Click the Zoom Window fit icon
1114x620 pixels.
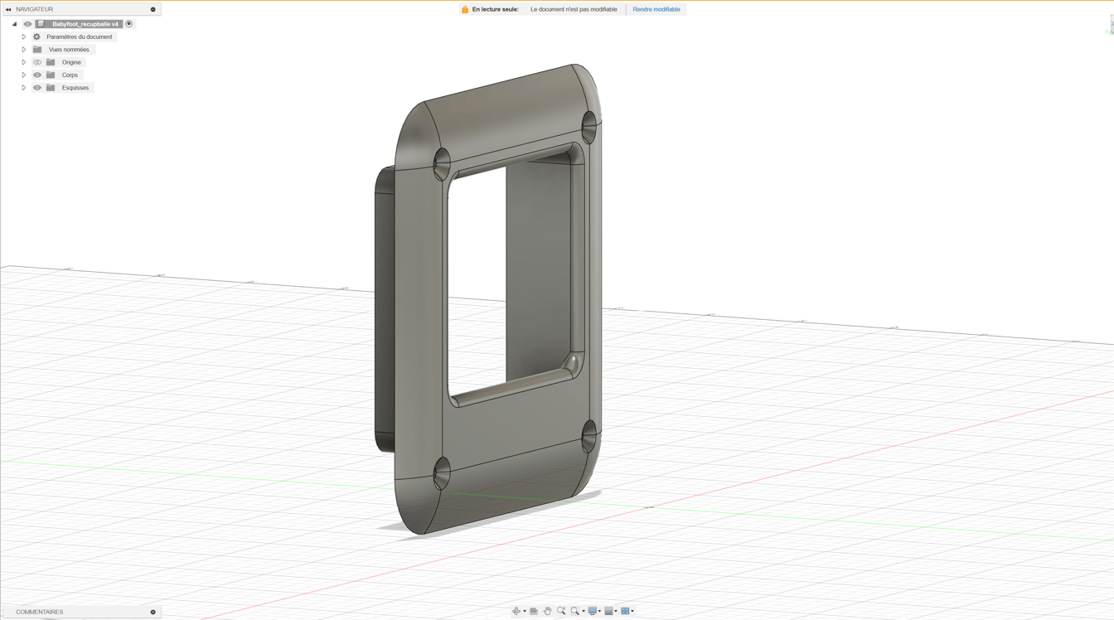pyautogui.click(x=575, y=611)
